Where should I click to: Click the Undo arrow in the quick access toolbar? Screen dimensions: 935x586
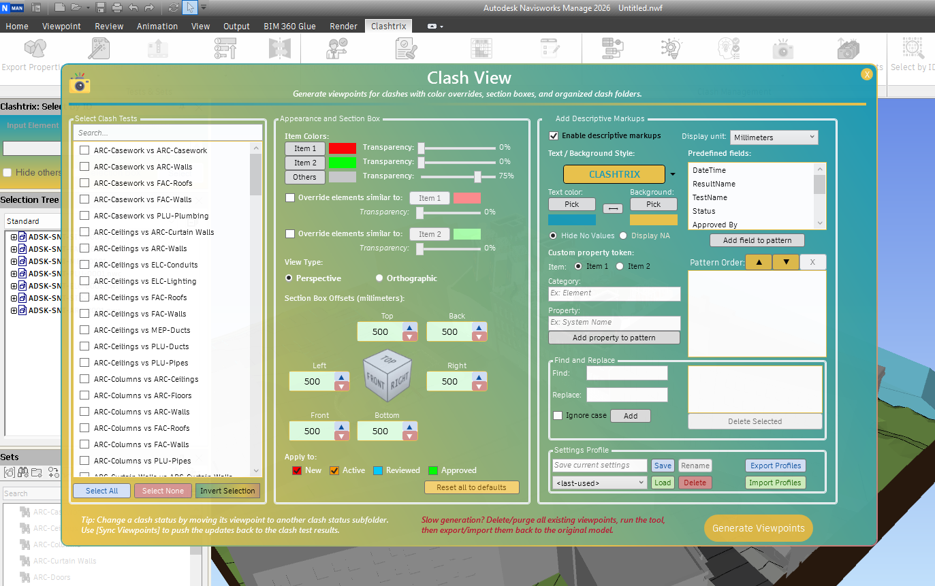coord(133,8)
